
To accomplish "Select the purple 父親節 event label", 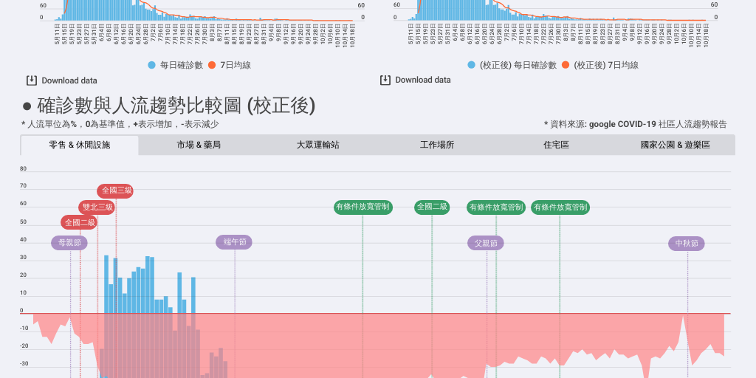I will 486,243.
